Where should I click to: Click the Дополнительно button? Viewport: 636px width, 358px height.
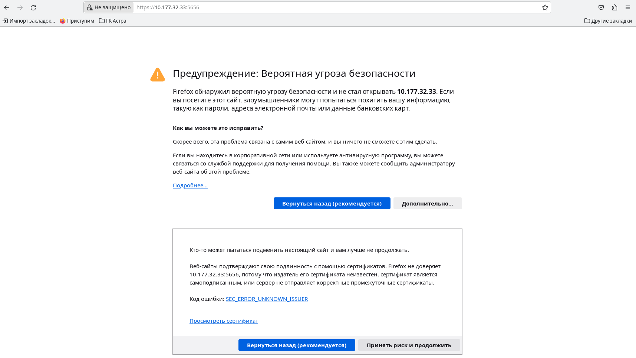[427, 203]
